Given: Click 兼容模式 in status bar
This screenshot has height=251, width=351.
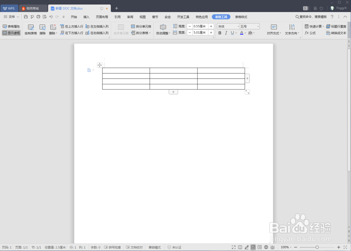Looking at the screenshot, I should pos(155,247).
